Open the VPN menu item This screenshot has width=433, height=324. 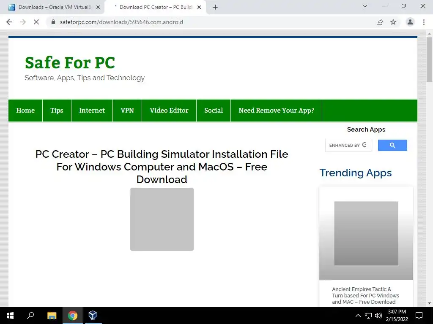coord(127,110)
